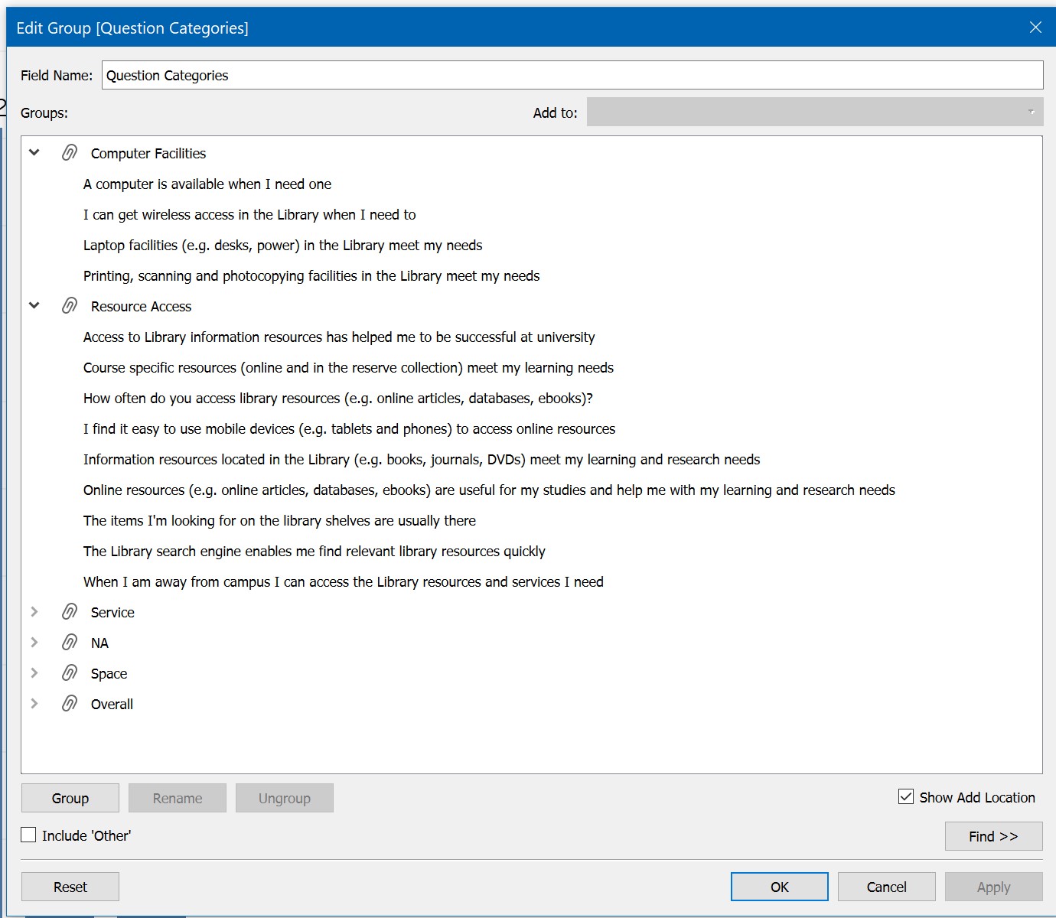Image resolution: width=1056 pixels, height=918 pixels.
Task: Select 'When I am away from campus' item
Action: [344, 582]
